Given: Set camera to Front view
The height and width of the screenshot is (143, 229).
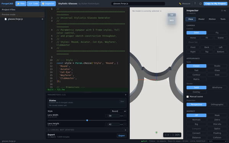Looking at the screenshot, I should (193, 47).
